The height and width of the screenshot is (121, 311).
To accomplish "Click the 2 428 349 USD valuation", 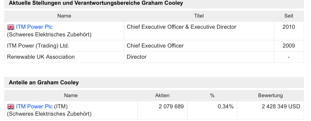I will [x=281, y=107].
